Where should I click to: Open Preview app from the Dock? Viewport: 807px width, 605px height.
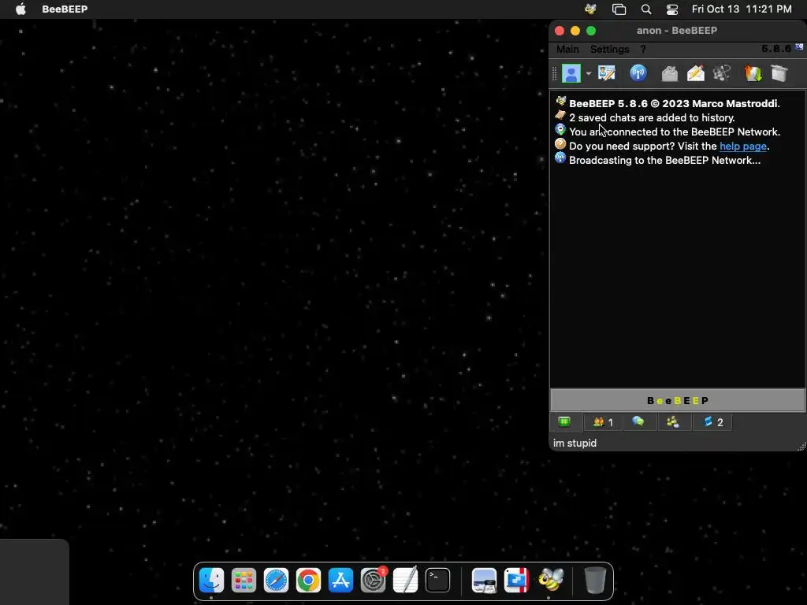pyautogui.click(x=485, y=581)
